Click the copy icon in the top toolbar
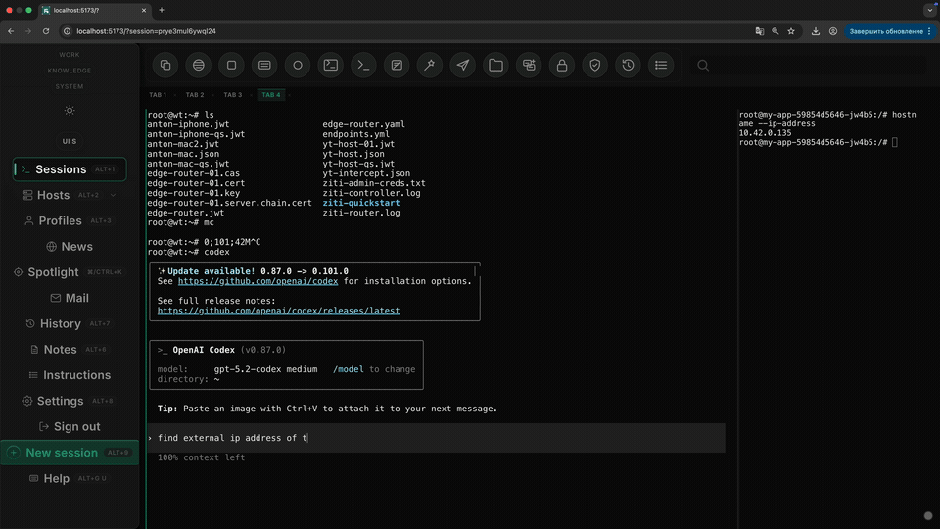Screen dimensions: 940x529 165,66
